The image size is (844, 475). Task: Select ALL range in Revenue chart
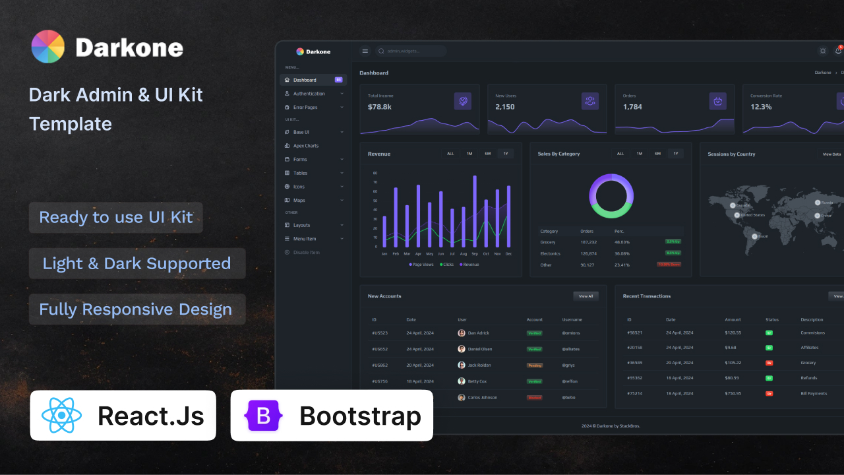pos(450,154)
